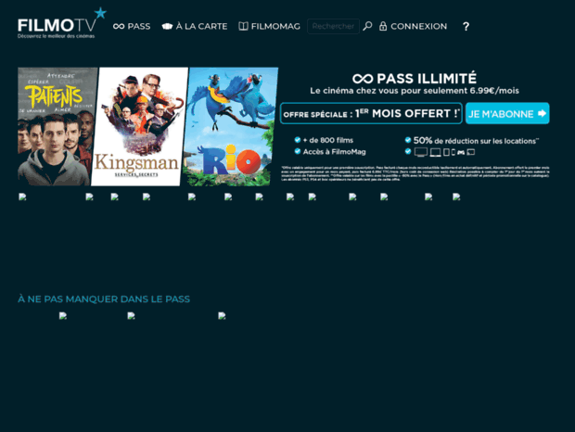This screenshot has width=575, height=432.
Task: Select the Rio movie poster
Action: click(232, 126)
